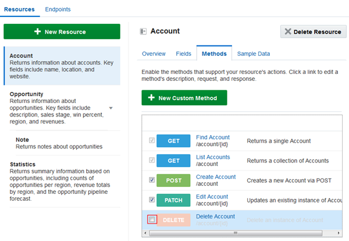Screen dimensions: 349x241
Task: Open the Overview tab
Action: 154,54
